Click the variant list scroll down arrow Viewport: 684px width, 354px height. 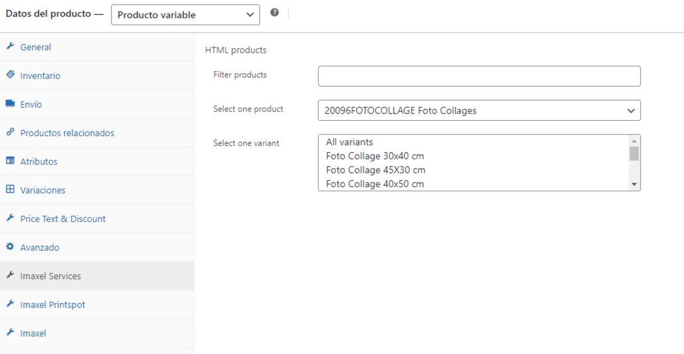[634, 184]
